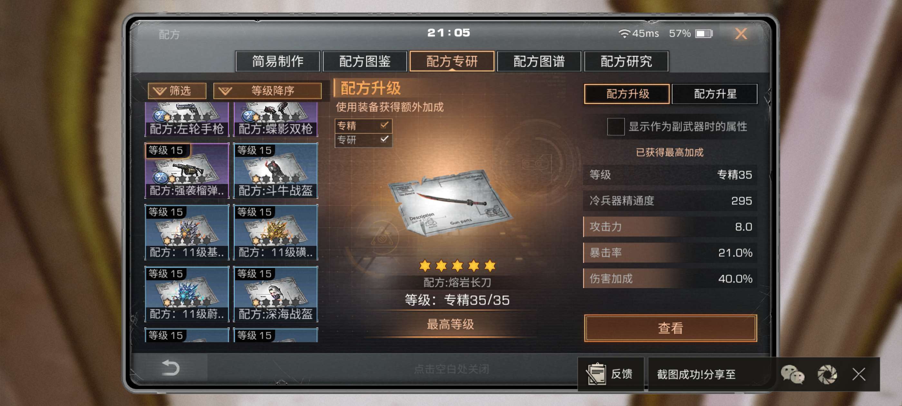The height and width of the screenshot is (406, 902).
Task: Switch to the 配方研究 tab
Action: 626,61
